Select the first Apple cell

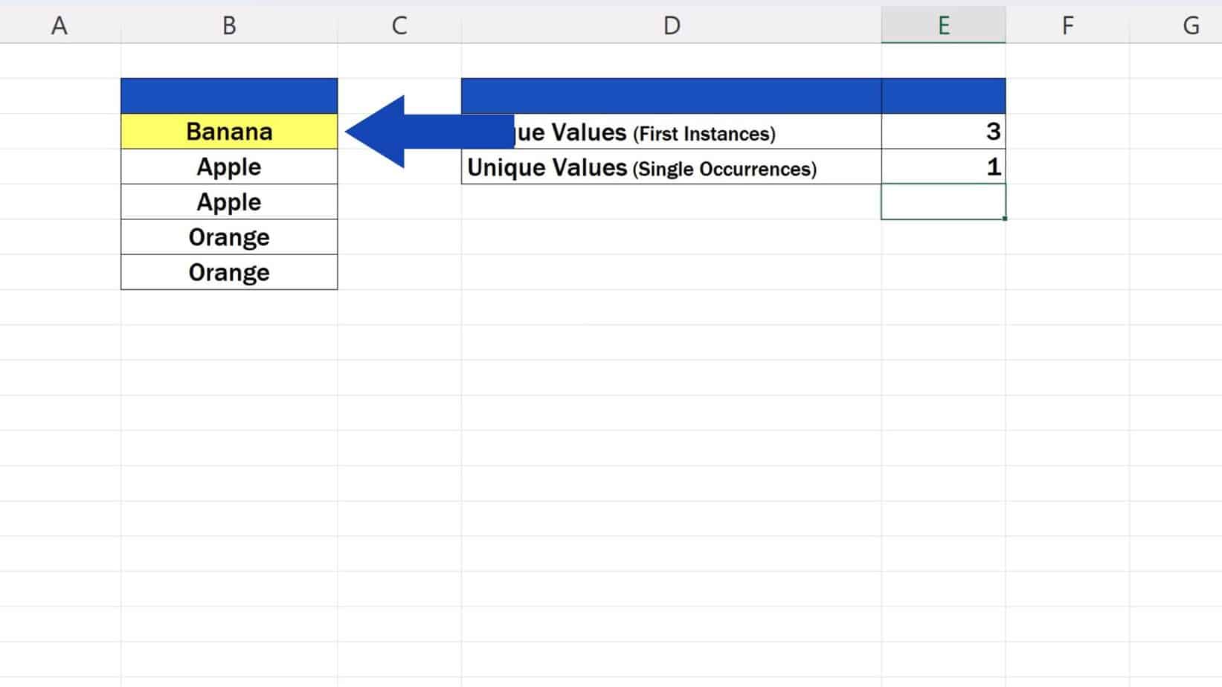pos(228,167)
